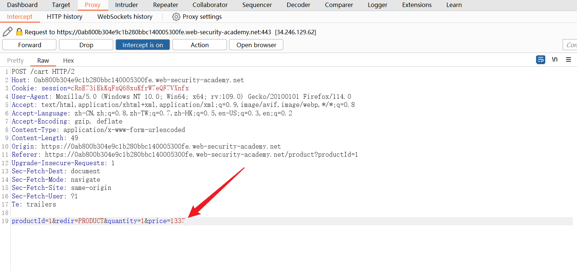Drop the intercepted request
The image size is (577, 271).
tap(86, 45)
